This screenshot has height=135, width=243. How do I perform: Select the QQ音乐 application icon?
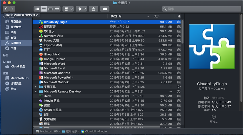[41, 31]
